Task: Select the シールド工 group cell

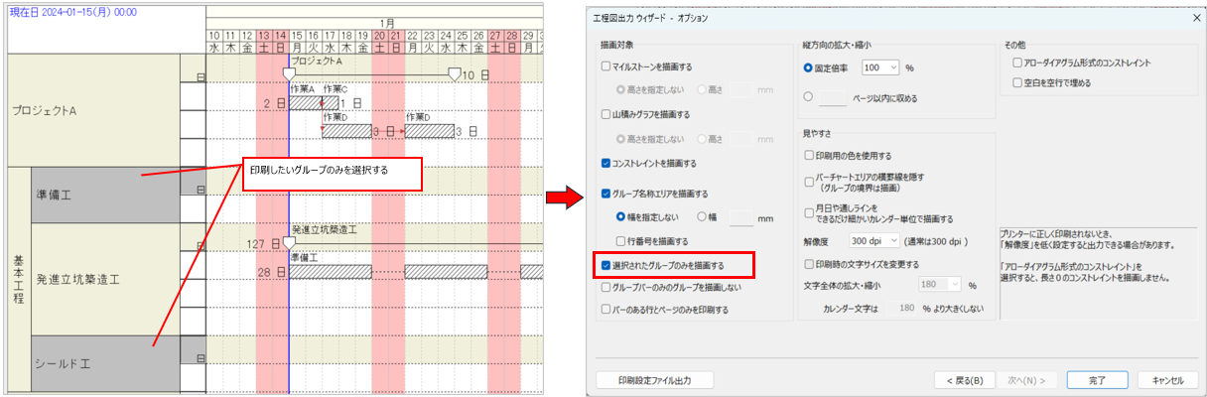Action: (105, 364)
